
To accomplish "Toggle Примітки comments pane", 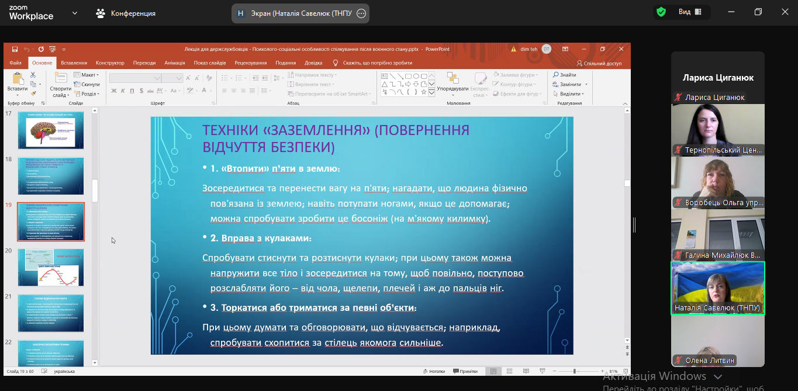I will (465, 371).
